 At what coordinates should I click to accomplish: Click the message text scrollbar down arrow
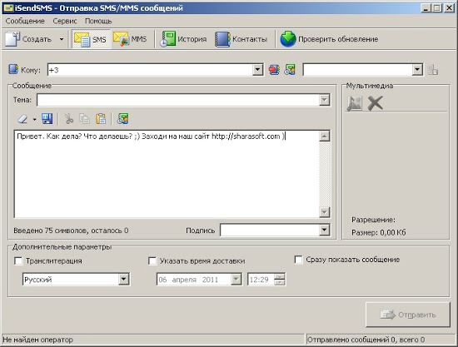pos(325,212)
